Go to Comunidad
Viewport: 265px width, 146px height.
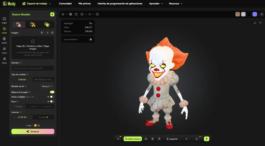(65, 4)
